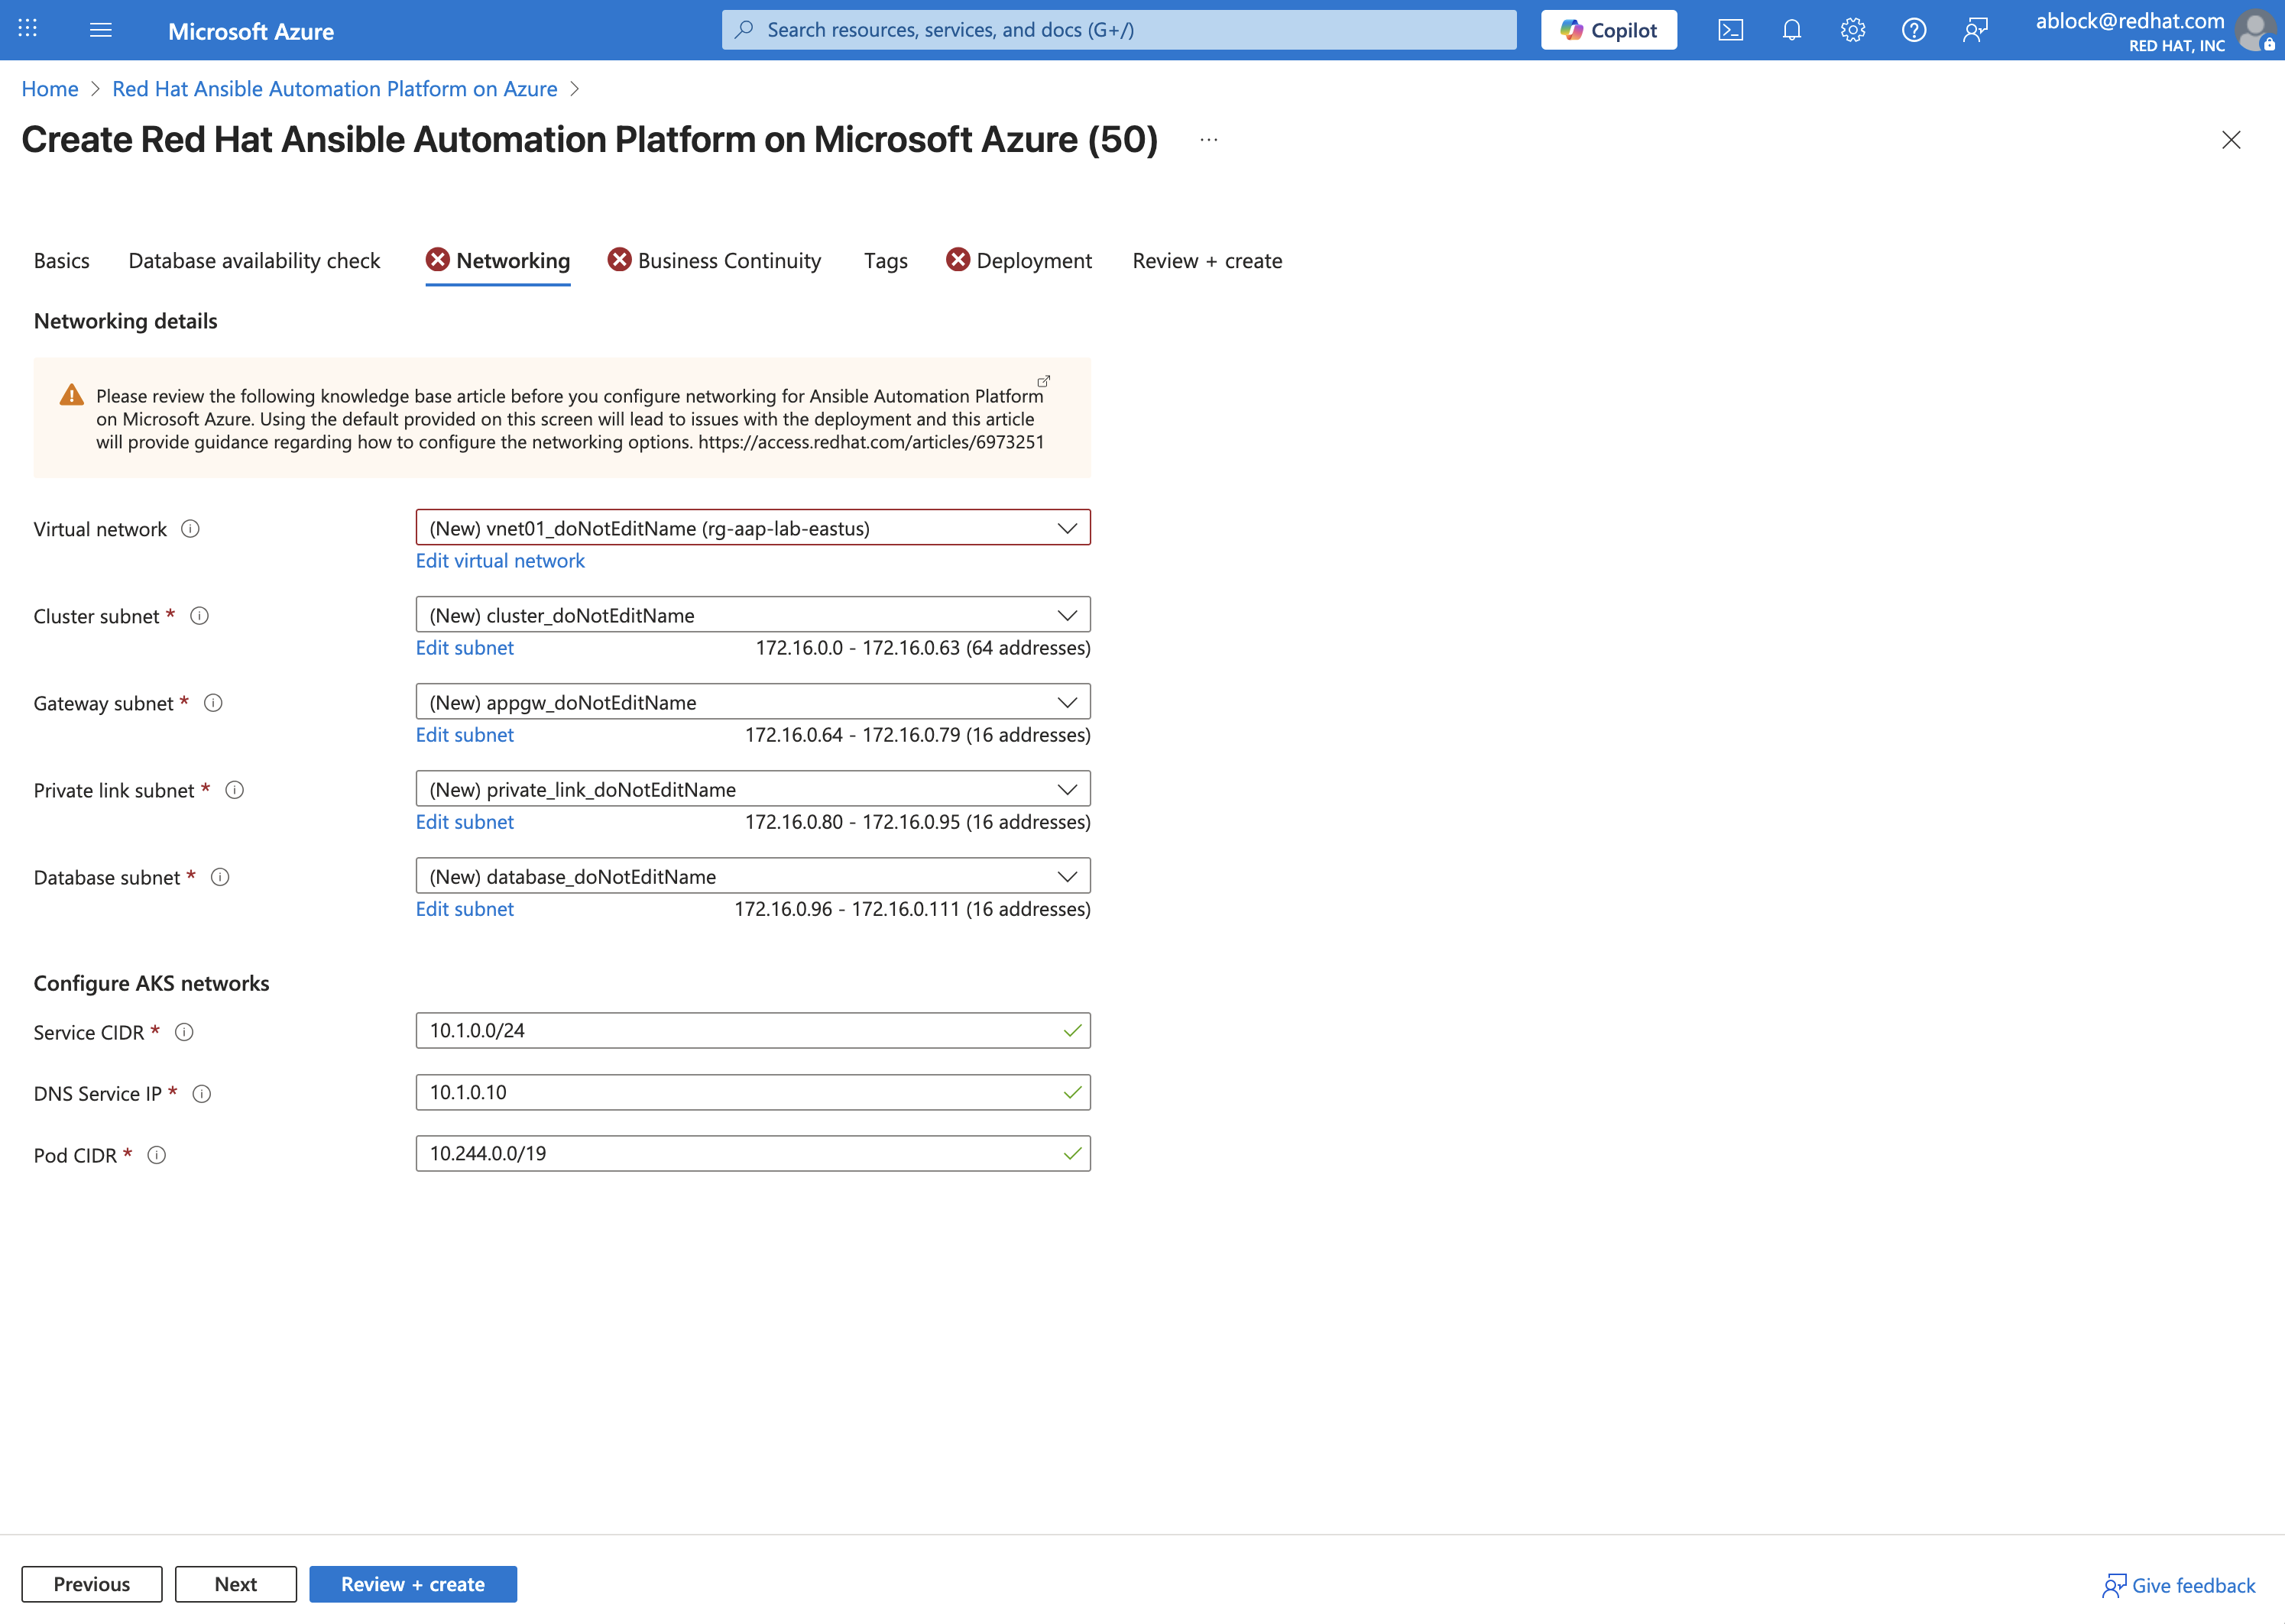Open the Edit virtual network link
The width and height of the screenshot is (2285, 1624).
click(499, 560)
